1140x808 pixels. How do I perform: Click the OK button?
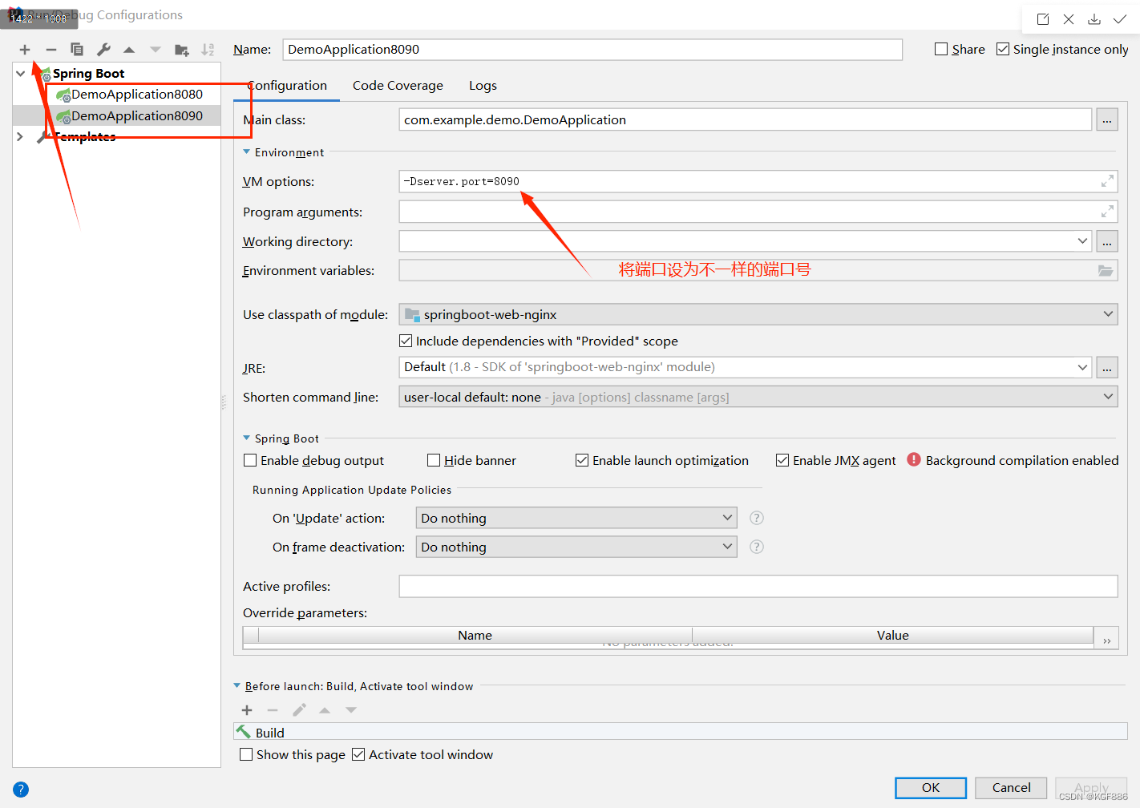tap(931, 788)
